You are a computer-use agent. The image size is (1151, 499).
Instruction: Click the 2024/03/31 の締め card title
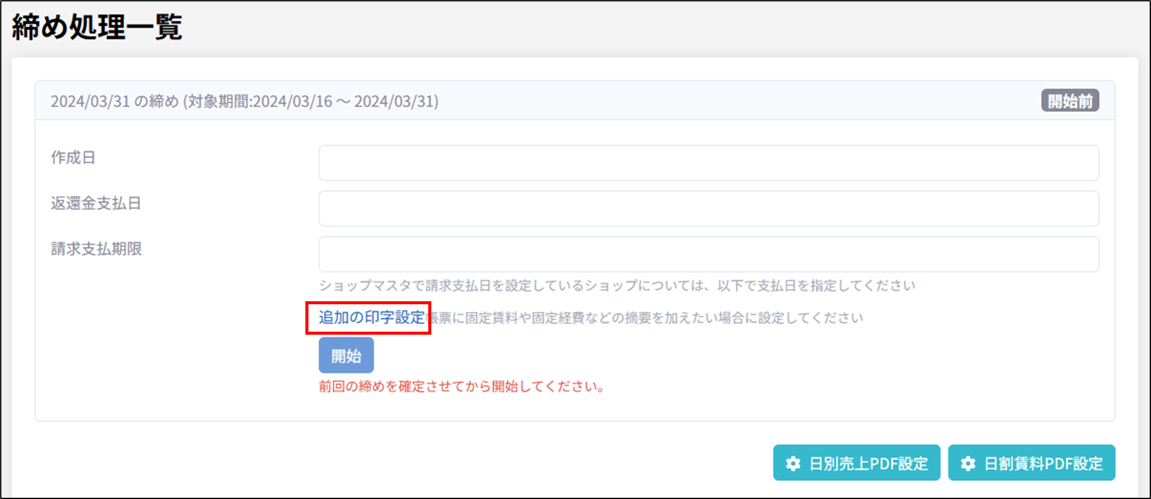coord(114,101)
